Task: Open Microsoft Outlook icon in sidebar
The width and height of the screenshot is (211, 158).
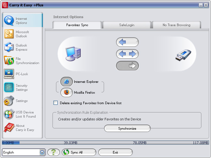Action: (x=9, y=34)
